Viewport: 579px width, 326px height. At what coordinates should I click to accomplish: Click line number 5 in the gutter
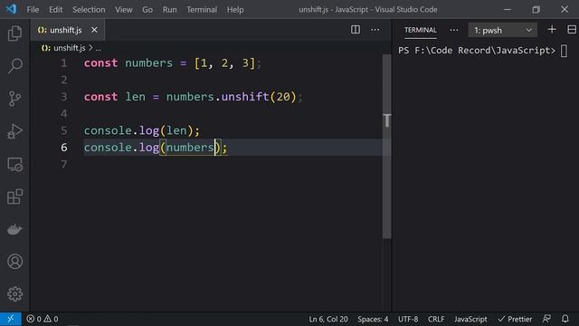tap(64, 130)
